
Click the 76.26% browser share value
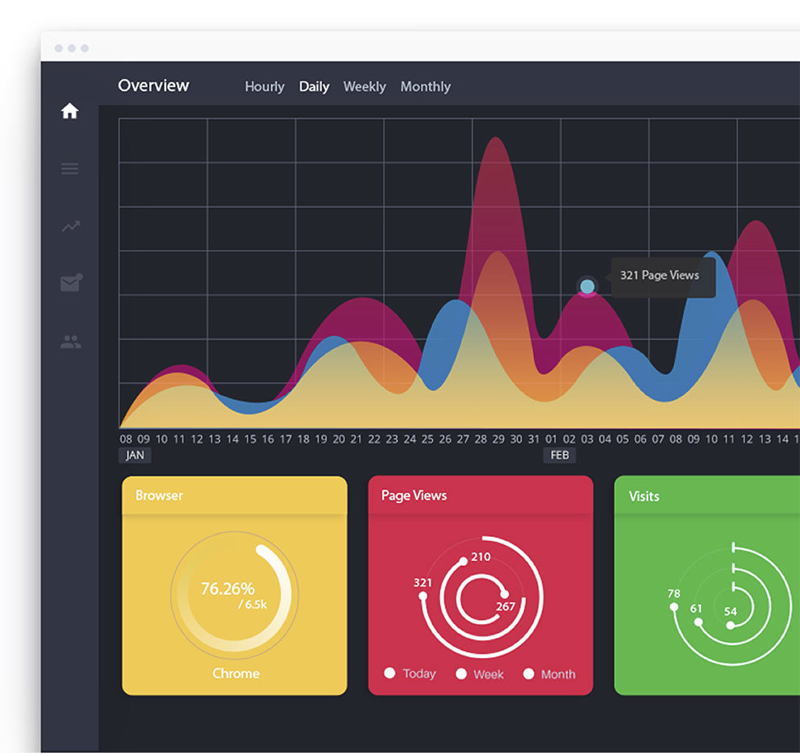[x=227, y=589]
